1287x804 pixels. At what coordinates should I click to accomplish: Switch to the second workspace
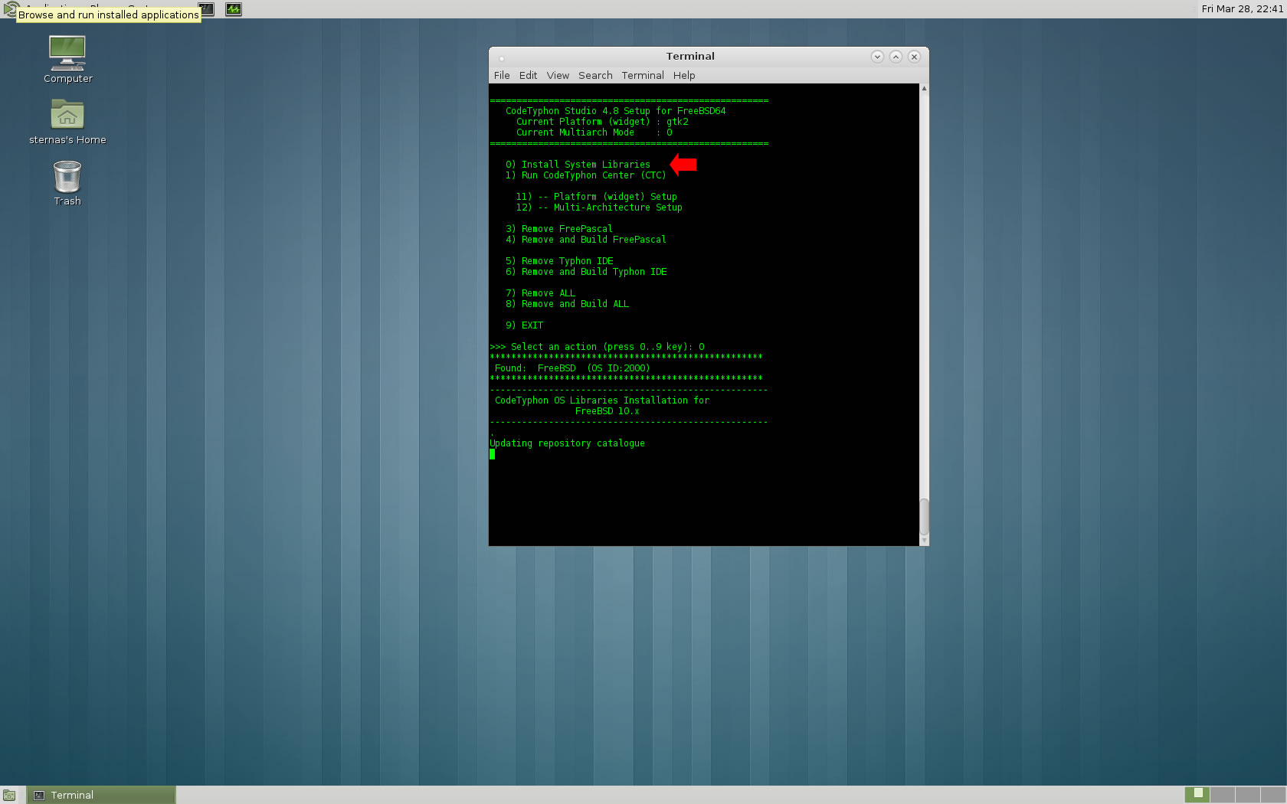pyautogui.click(x=1223, y=795)
